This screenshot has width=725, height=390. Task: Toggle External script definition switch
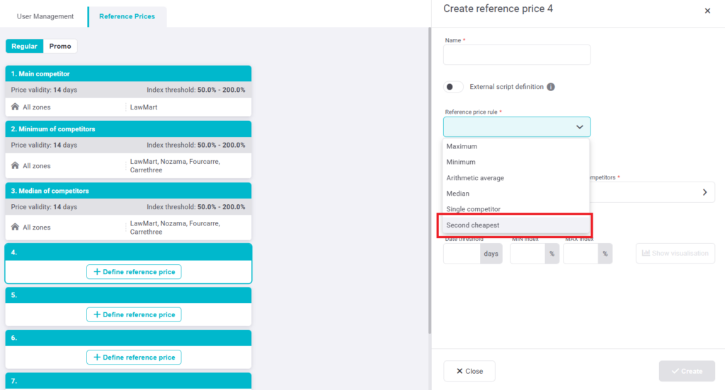[x=453, y=87]
